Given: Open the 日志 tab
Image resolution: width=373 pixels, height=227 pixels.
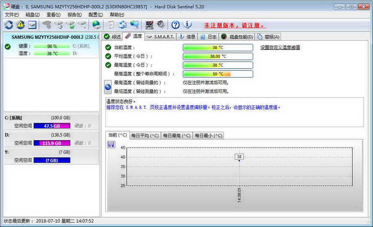Looking at the screenshot, I should [208, 37].
